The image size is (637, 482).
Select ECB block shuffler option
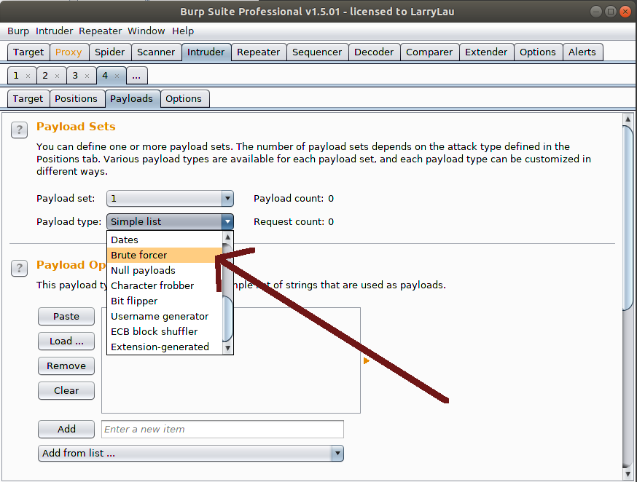pos(165,331)
